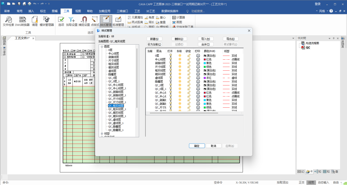This screenshot has width=347, height=185.
Task: Switch to the 视图 ribbon tab
Action: click(78, 11)
